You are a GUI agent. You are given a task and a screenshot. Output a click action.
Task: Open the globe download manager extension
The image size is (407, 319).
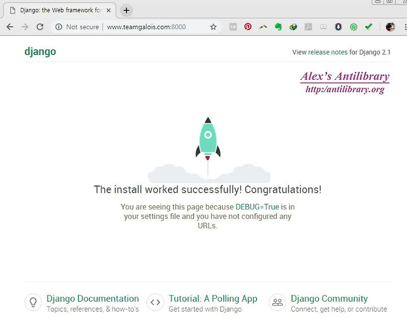[293, 27]
